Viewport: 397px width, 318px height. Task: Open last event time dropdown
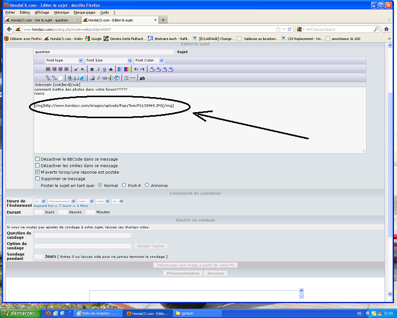tap(118, 201)
